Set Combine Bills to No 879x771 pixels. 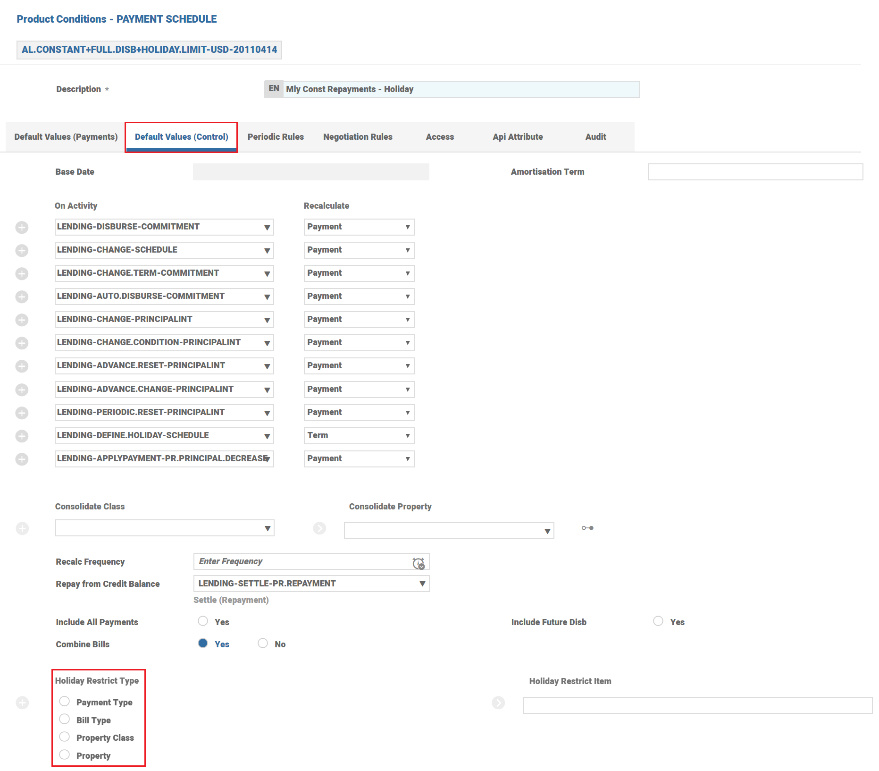click(263, 644)
